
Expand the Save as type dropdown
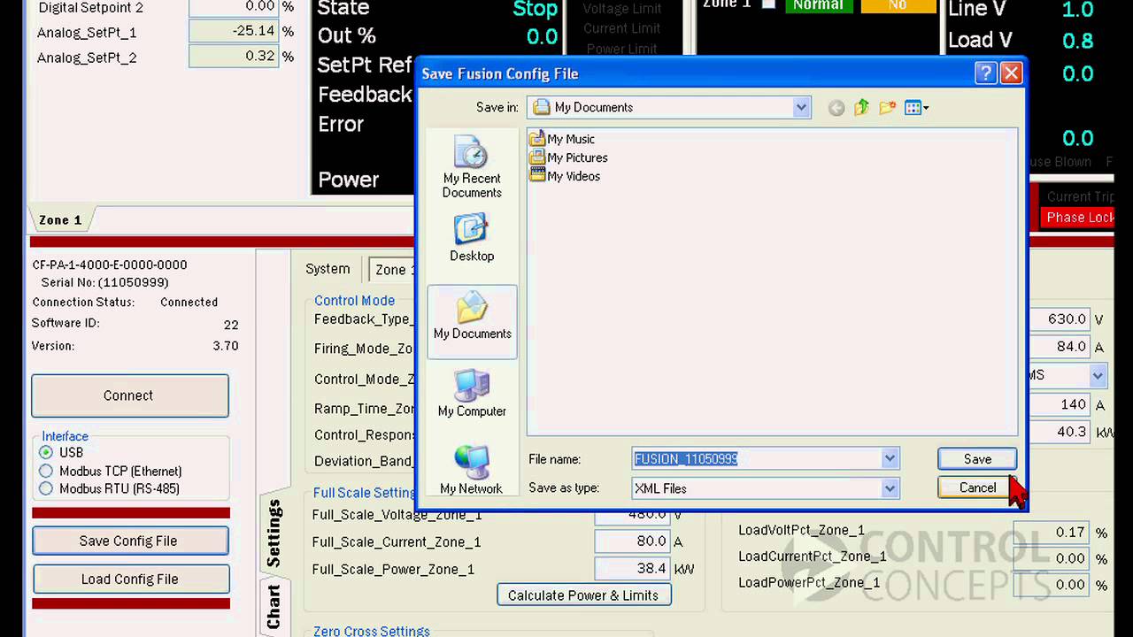890,488
